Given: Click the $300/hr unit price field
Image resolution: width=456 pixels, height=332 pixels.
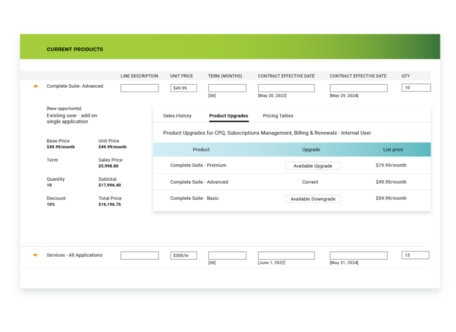Looking at the screenshot, I should coord(183,256).
